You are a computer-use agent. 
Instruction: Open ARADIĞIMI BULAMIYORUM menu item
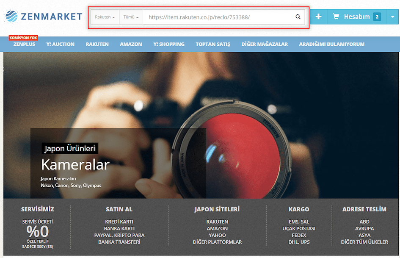331,44
